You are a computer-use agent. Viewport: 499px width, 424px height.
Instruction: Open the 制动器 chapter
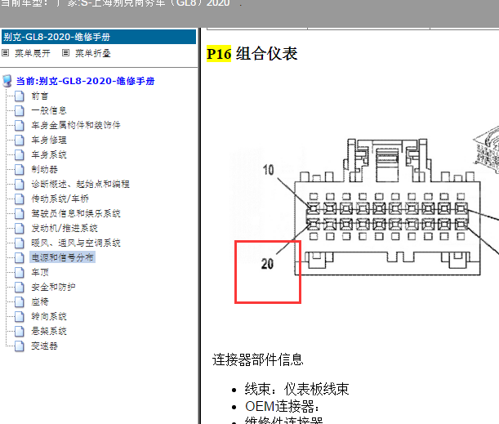pyautogui.click(x=44, y=169)
